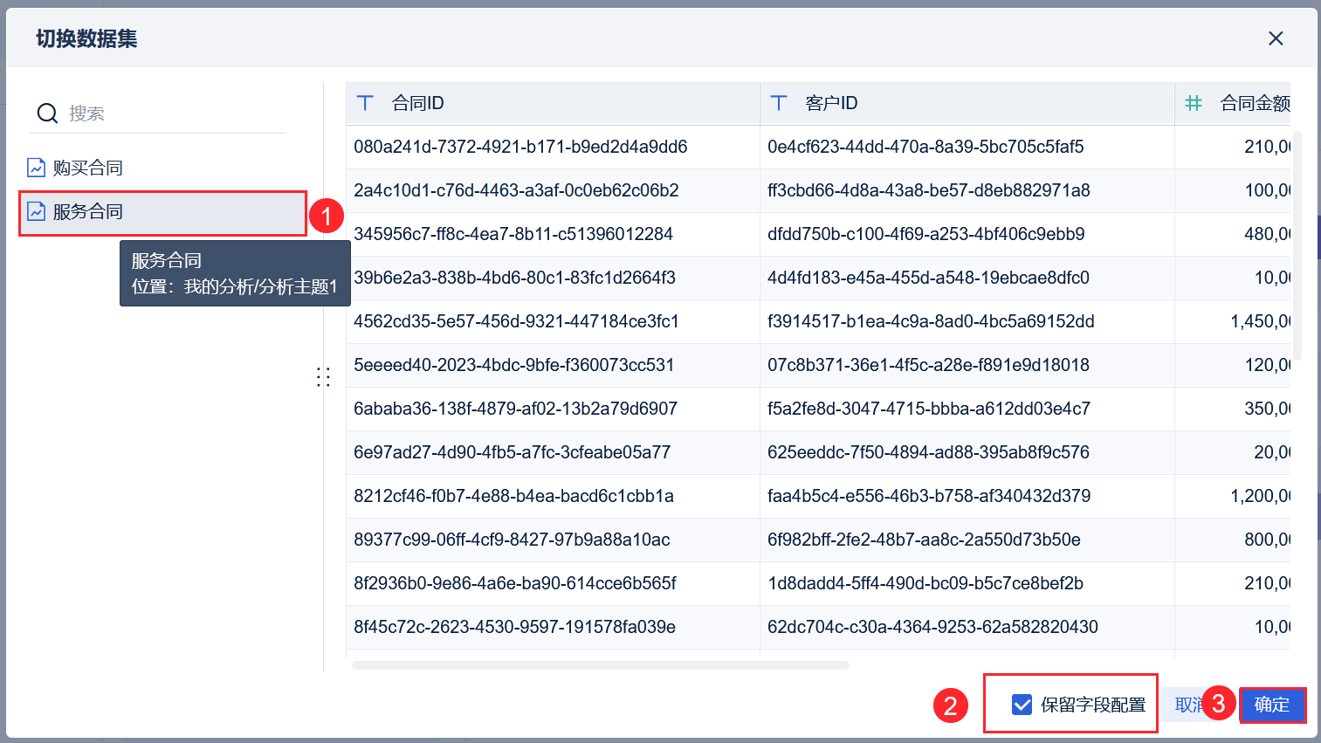The height and width of the screenshot is (743, 1321).
Task: Click cell 8f45c72c-2623-4530-9597-191578fa039e
Action: (553, 627)
